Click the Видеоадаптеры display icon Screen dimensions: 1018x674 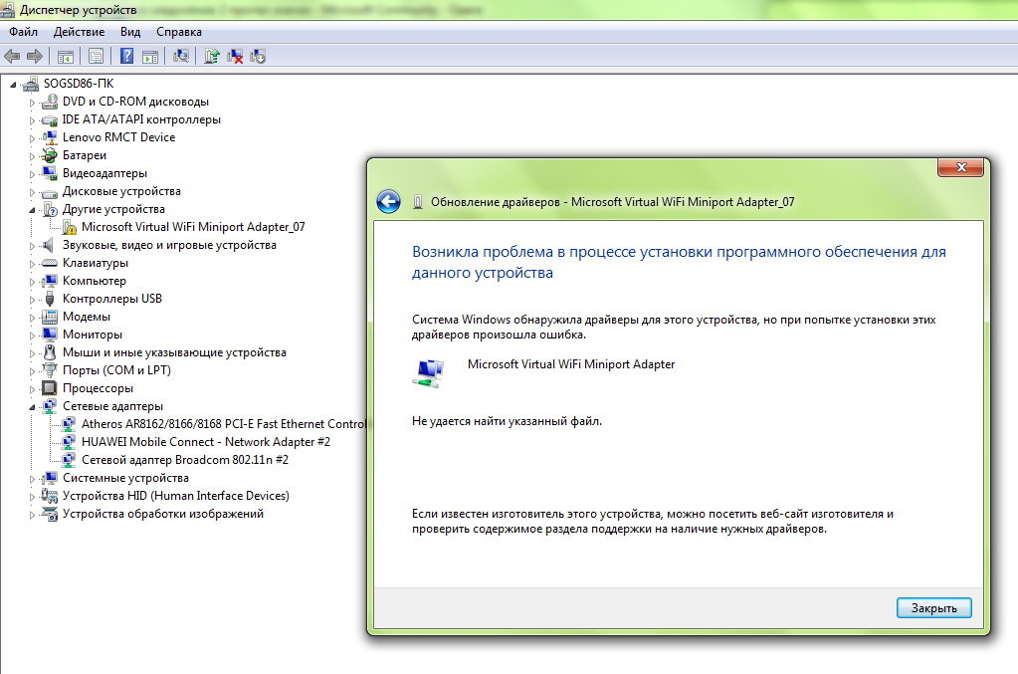coord(50,172)
